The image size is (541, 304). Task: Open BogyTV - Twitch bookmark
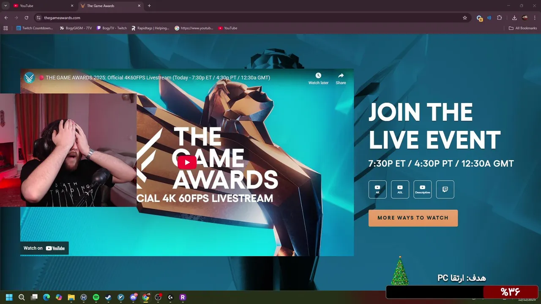(x=112, y=28)
